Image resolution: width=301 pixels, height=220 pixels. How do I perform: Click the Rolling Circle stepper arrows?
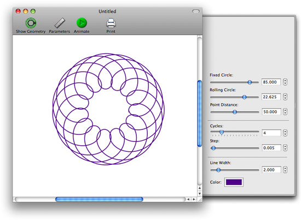click(285, 97)
